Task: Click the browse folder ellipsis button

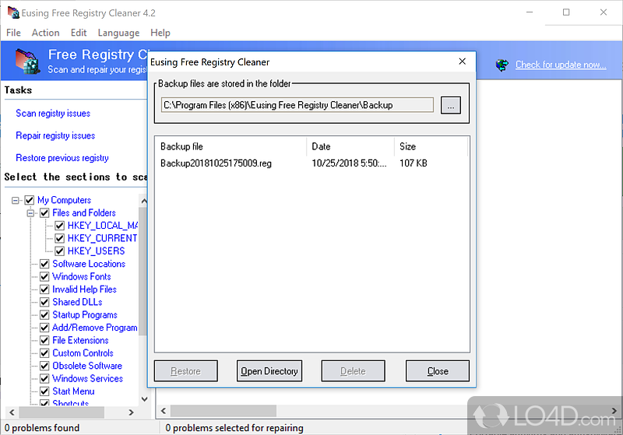Action: pyautogui.click(x=451, y=105)
